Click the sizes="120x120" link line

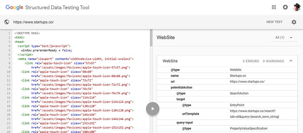click(x=59, y=106)
